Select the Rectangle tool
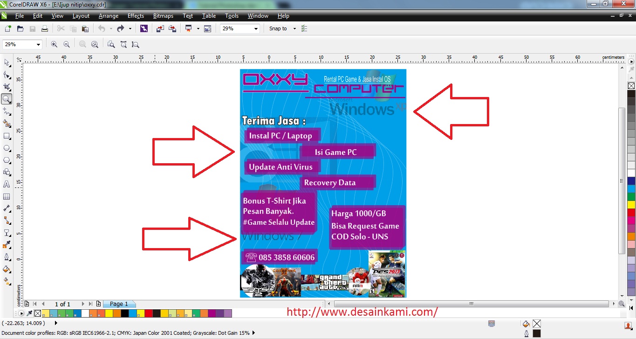The width and height of the screenshot is (636, 339). [7, 136]
